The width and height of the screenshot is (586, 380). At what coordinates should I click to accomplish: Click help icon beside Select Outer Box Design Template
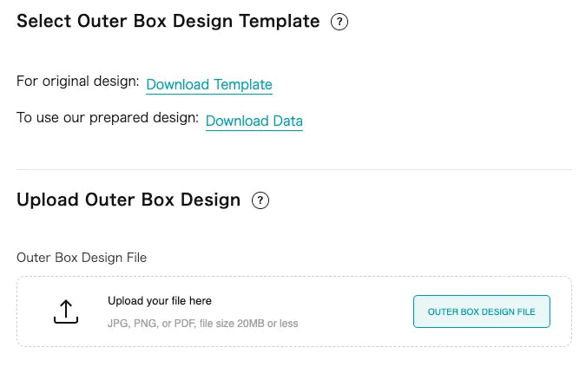coord(339,23)
